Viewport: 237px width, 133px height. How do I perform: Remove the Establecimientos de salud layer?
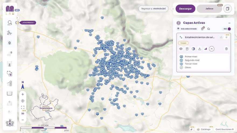pyautogui.click(x=226, y=49)
